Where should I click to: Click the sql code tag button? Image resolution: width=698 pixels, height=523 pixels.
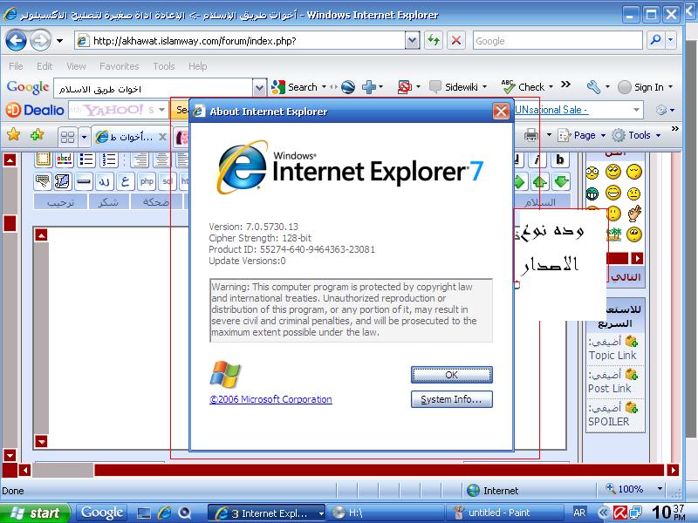point(168,181)
